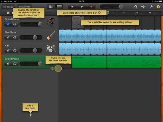
Task: Click the Elec Bass volume slider knob
Action: coord(35,37)
